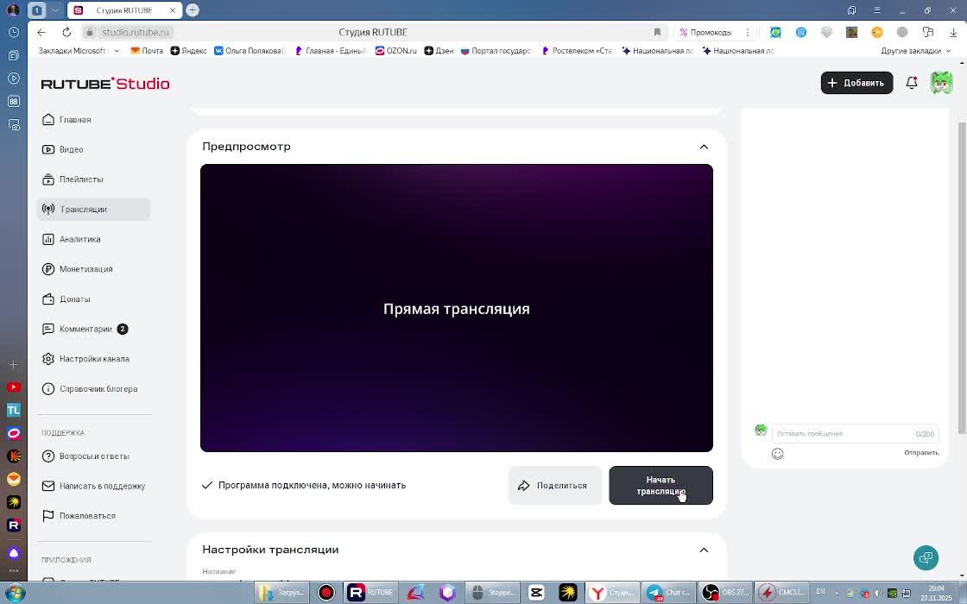
Task: Open the support chat floating button
Action: click(926, 557)
